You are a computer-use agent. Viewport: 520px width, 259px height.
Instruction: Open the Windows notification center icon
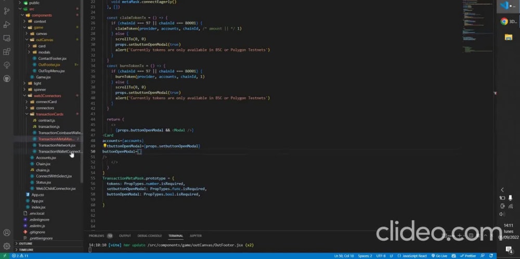(x=509, y=249)
